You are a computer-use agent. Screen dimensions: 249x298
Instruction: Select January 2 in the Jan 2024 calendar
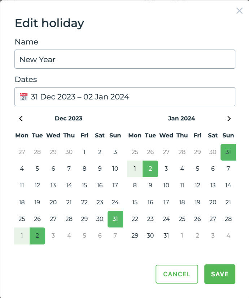[x=150, y=169]
